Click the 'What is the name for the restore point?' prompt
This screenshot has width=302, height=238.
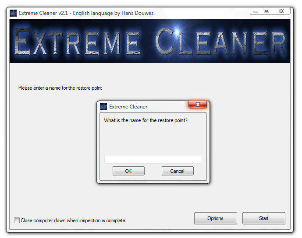pos(146,120)
